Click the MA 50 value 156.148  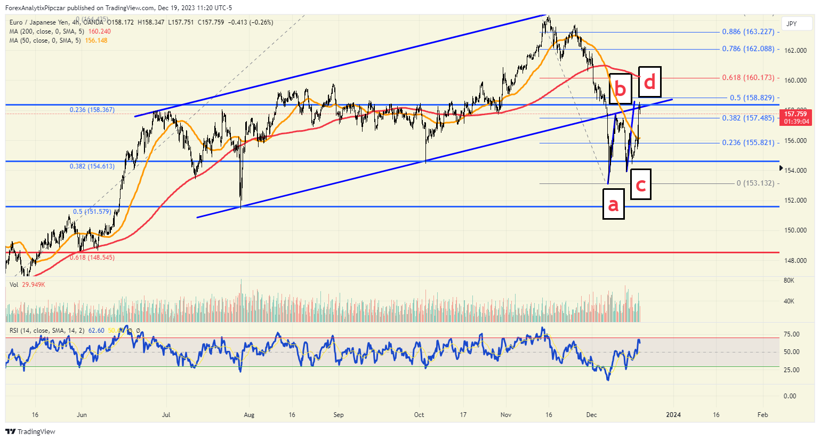pos(96,41)
